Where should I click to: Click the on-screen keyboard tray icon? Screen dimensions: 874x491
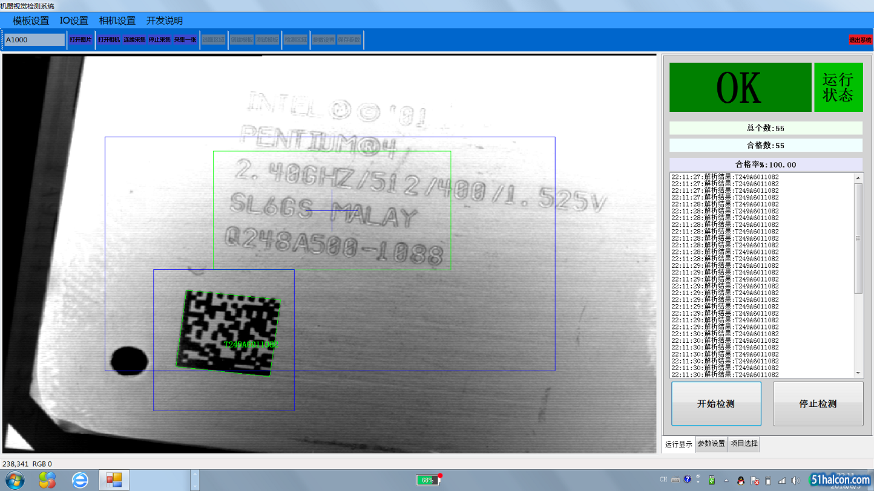675,480
